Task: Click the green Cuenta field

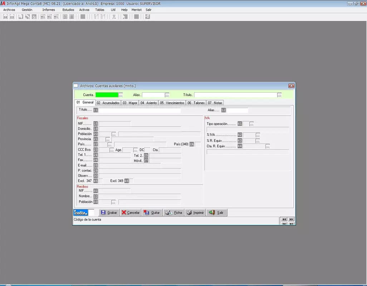Action: click(107, 95)
